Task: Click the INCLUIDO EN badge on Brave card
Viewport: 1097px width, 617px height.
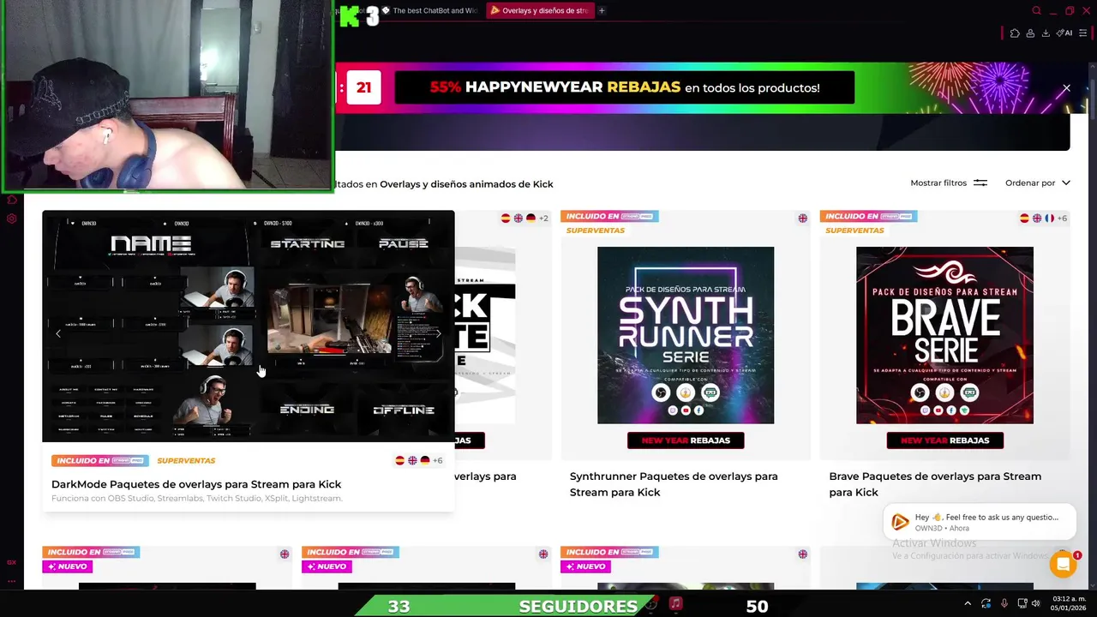Action: coord(868,217)
